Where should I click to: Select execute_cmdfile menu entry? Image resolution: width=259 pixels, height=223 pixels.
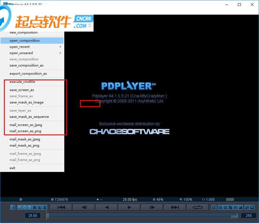click(32, 82)
